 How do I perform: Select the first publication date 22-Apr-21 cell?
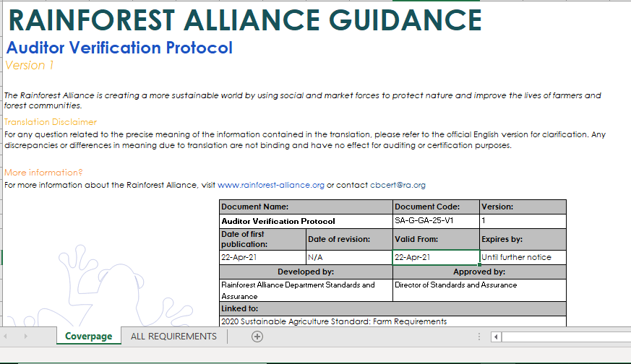262,257
